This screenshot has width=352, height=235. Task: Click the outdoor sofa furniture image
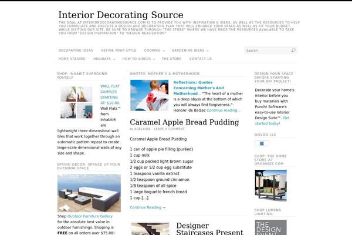89,193
